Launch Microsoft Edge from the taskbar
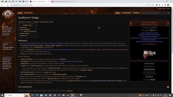This screenshot has height=97, width=173. pyautogui.click(x=37, y=95)
